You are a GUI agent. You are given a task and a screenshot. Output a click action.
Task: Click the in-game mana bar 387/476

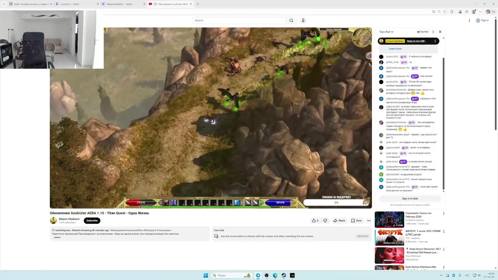280,203
